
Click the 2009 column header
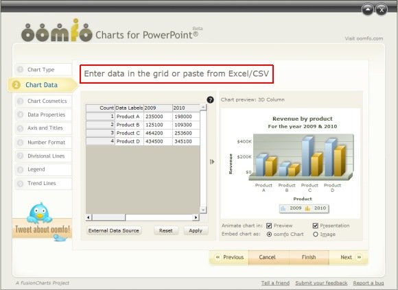click(158, 108)
